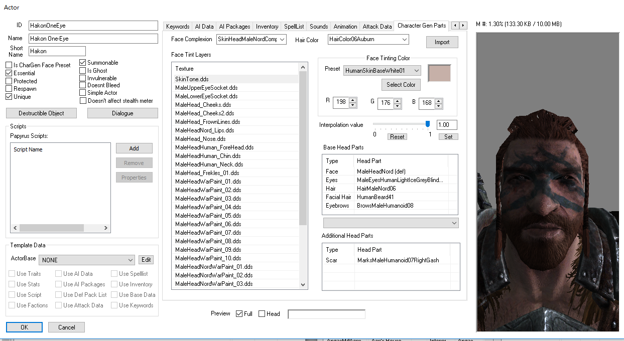Increase the R color value spinner
This screenshot has width=624, height=341.
click(x=353, y=100)
